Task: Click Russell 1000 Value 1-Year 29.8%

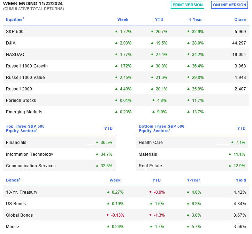Action: 198,78
